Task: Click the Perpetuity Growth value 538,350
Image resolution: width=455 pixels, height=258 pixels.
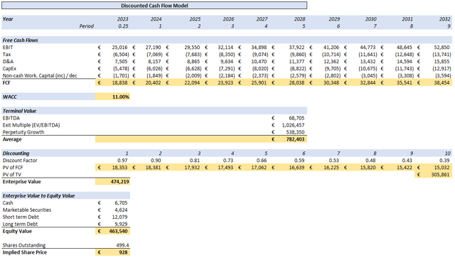Action: [295, 132]
